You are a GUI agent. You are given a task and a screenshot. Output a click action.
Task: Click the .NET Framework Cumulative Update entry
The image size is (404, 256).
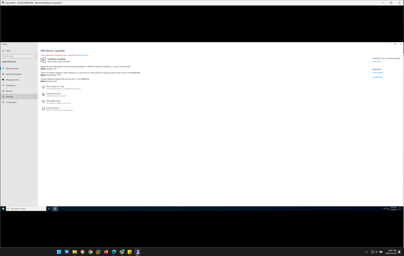[90, 73]
